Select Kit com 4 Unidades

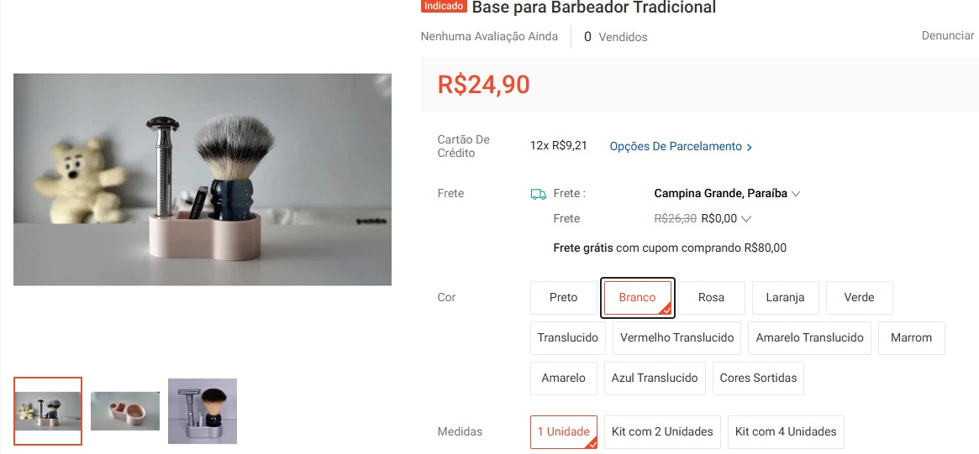pos(786,432)
